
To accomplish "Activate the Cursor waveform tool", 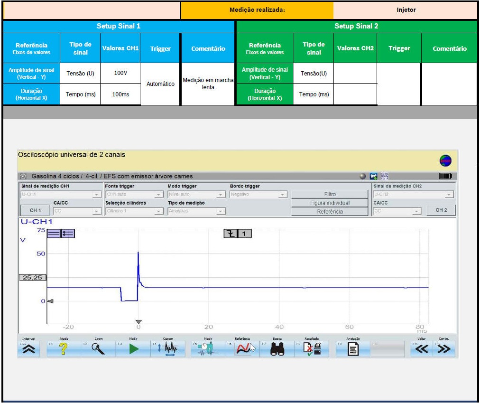I will 169,349.
